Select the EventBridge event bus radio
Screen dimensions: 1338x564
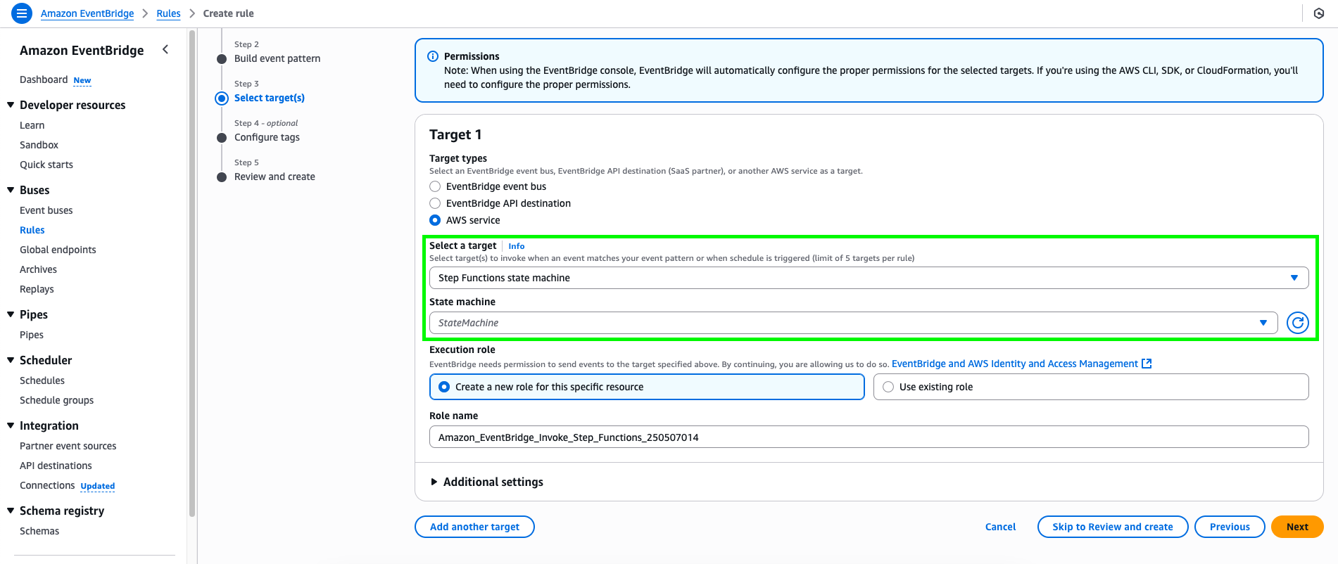[435, 186]
